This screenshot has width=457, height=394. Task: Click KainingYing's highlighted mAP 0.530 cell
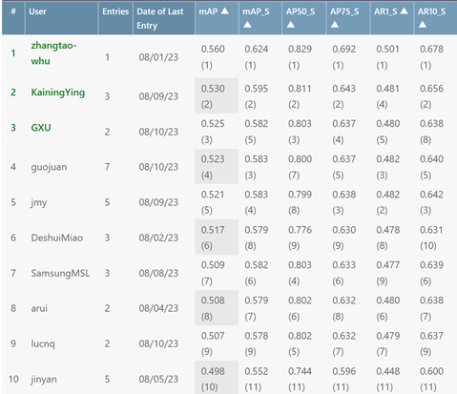217,95
